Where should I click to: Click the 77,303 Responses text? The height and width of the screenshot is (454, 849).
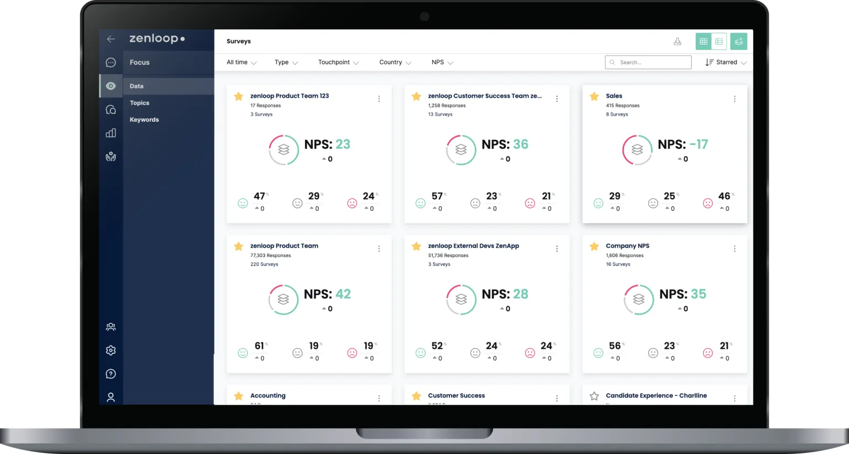tap(270, 255)
